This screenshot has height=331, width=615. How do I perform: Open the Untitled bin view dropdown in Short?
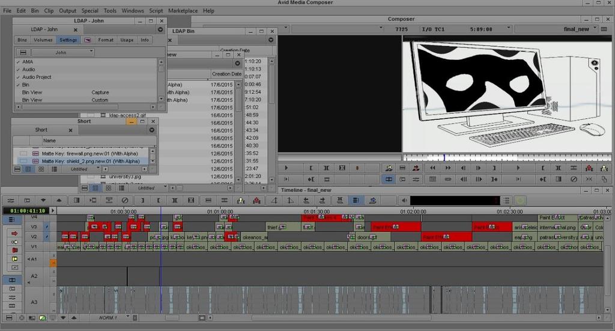[82, 169]
